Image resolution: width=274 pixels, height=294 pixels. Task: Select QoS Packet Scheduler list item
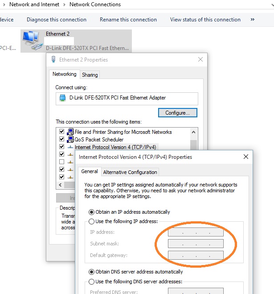coord(99,140)
